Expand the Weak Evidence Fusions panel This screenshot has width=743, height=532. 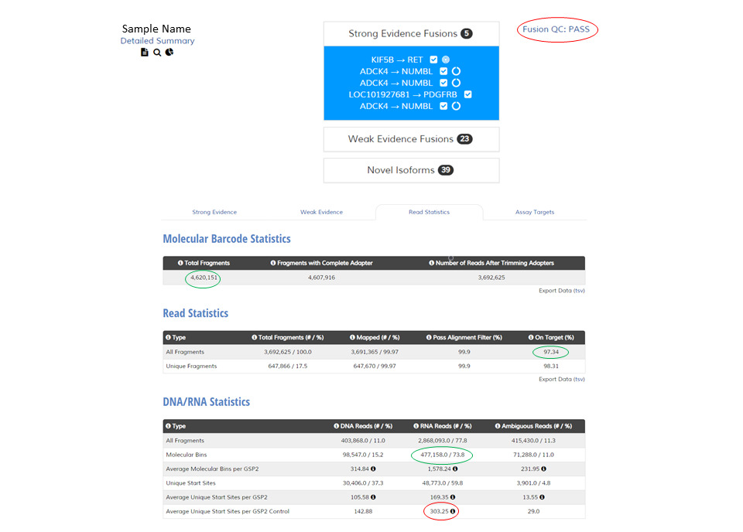click(411, 139)
